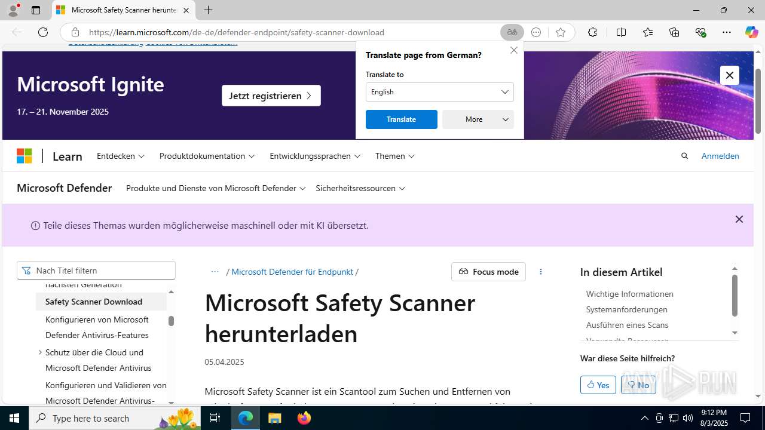Expand the Produktdokumentation menu
This screenshot has height=430, width=765.
(207, 156)
